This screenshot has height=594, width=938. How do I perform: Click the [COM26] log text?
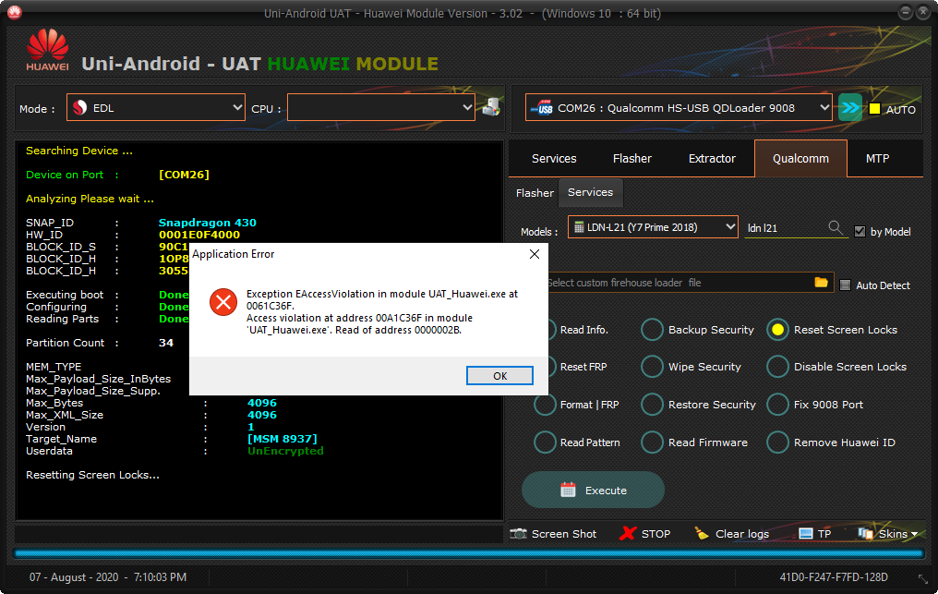point(184,175)
